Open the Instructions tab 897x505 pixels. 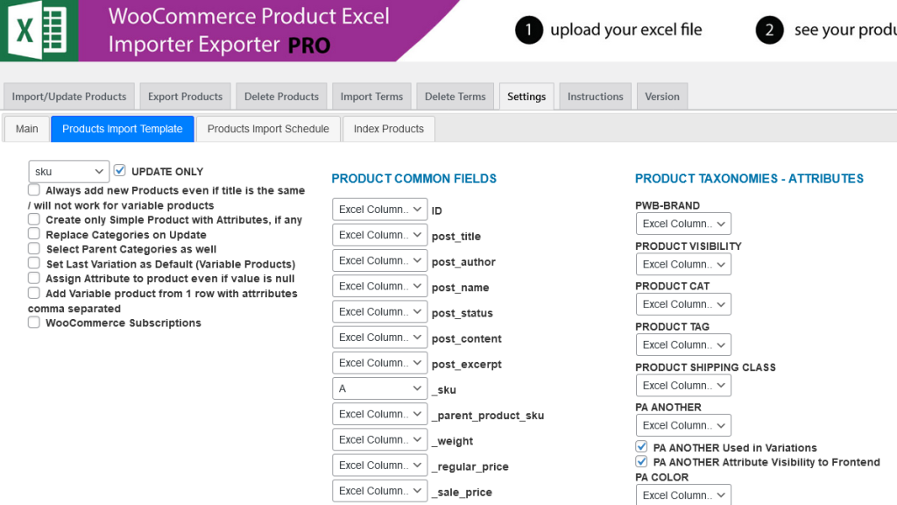596,96
